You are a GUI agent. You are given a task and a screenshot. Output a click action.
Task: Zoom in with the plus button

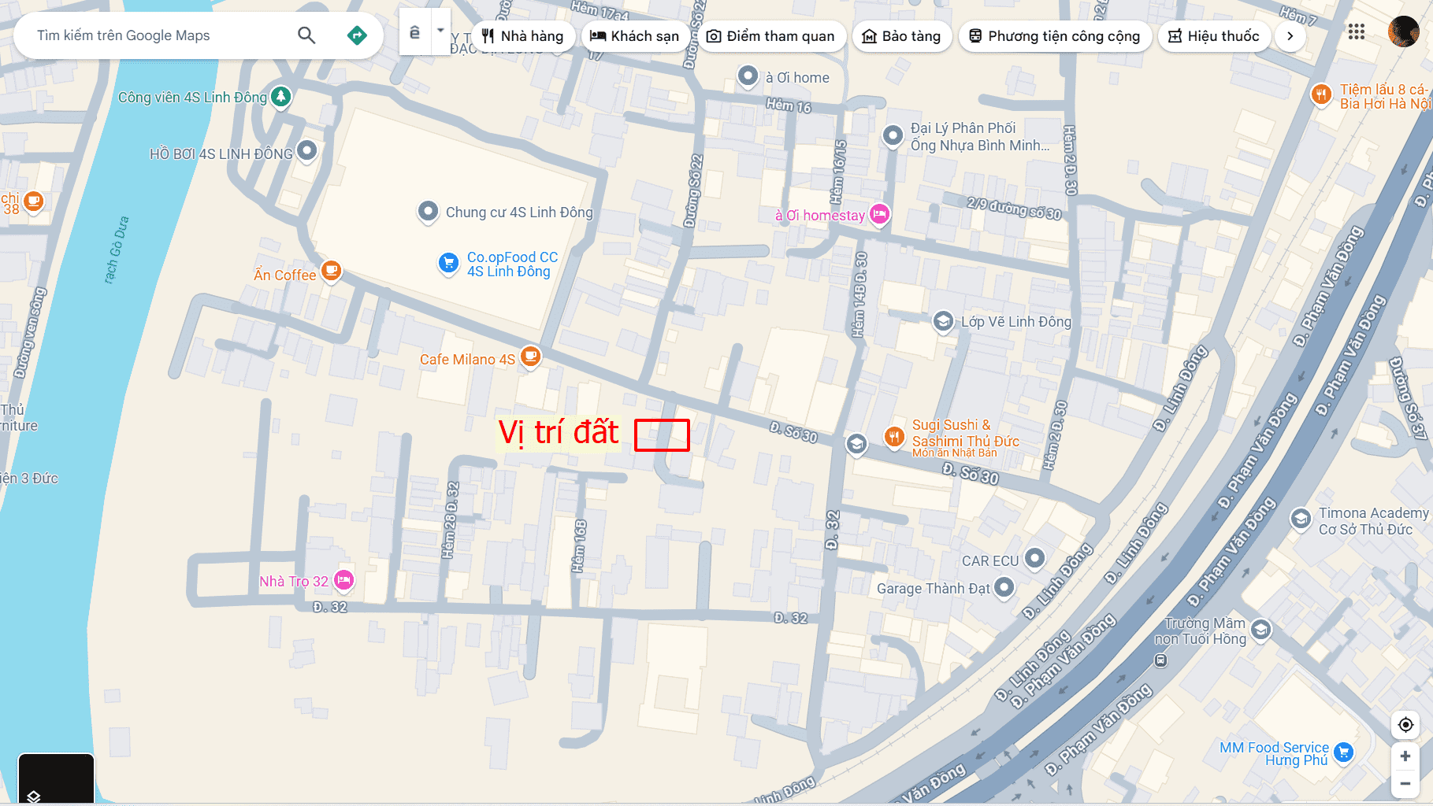[x=1405, y=756]
